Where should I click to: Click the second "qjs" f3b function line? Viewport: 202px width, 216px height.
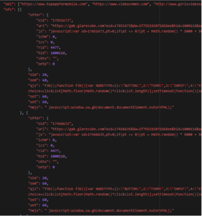(x=115, y=189)
